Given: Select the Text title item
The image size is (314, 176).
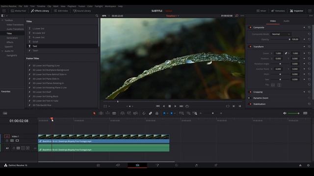Looking at the screenshot, I should tap(62, 46).
